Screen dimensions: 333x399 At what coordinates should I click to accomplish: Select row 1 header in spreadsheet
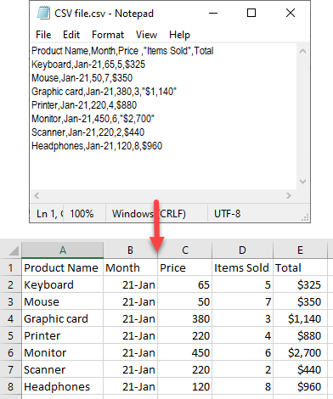click(10, 267)
